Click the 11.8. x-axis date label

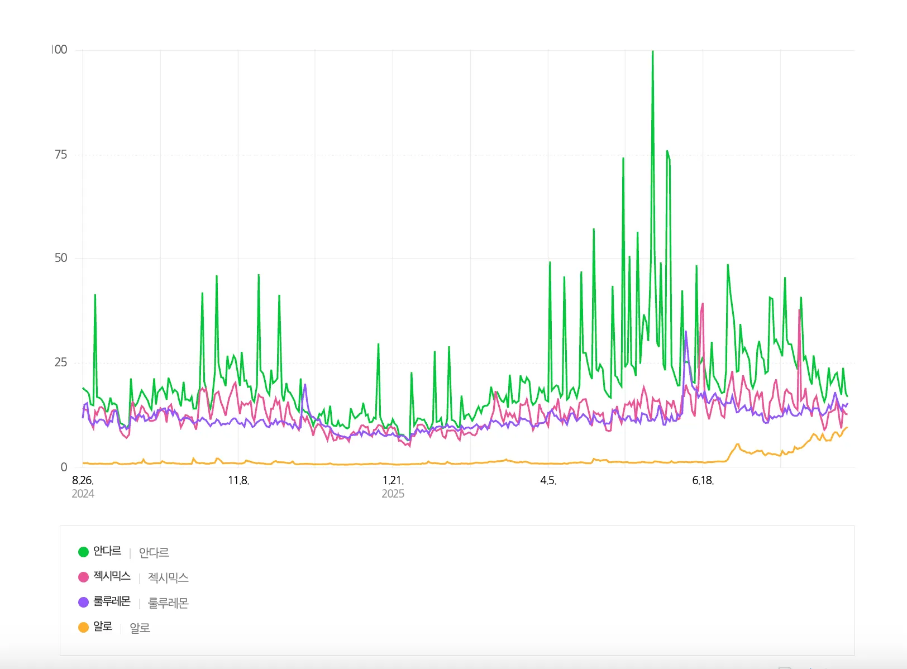point(238,480)
